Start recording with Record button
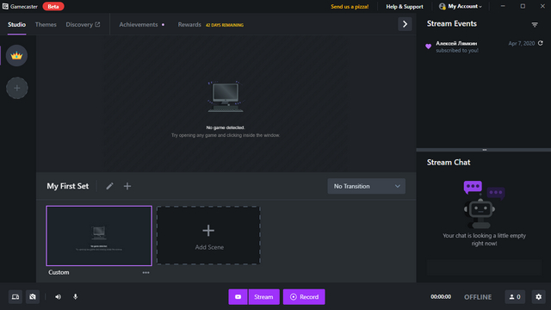Screen dimensions: 551x310 pos(304,297)
